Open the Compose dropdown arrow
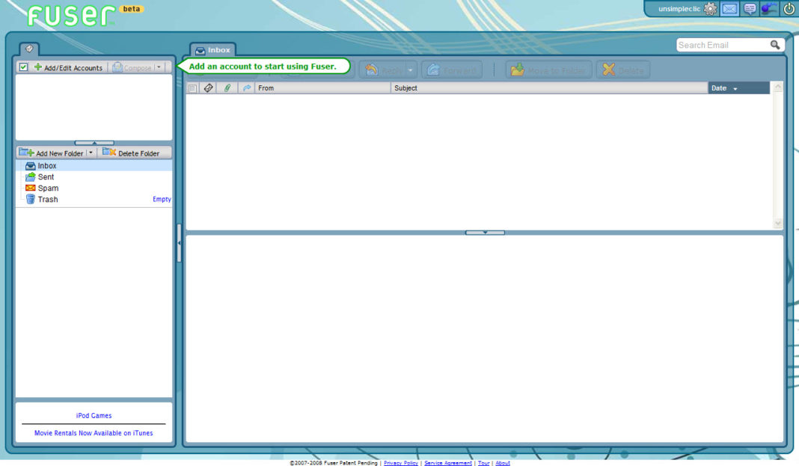Screen dimensions: 799x466 (x=159, y=67)
